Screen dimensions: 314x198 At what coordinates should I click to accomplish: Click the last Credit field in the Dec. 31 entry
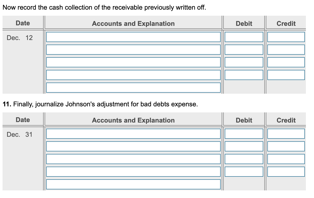click(x=286, y=171)
